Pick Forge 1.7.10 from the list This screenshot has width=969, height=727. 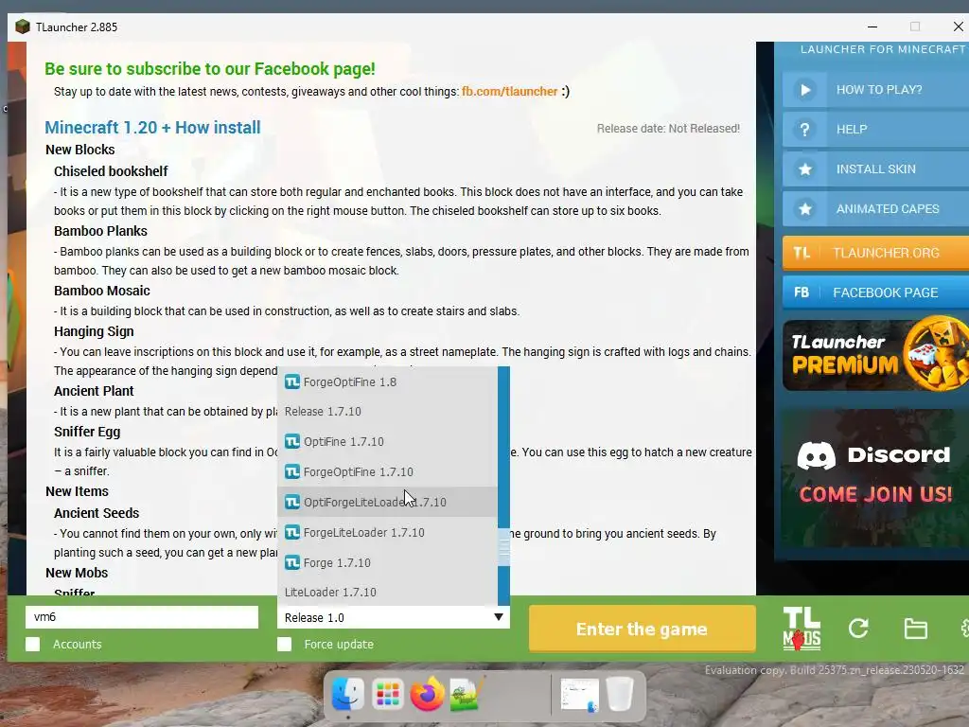click(387, 562)
